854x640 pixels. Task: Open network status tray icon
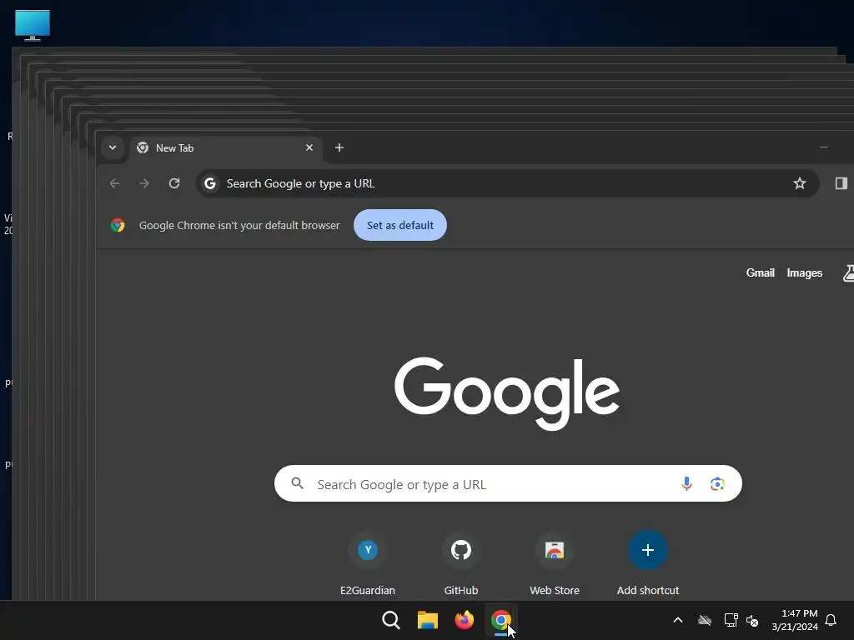(x=731, y=620)
